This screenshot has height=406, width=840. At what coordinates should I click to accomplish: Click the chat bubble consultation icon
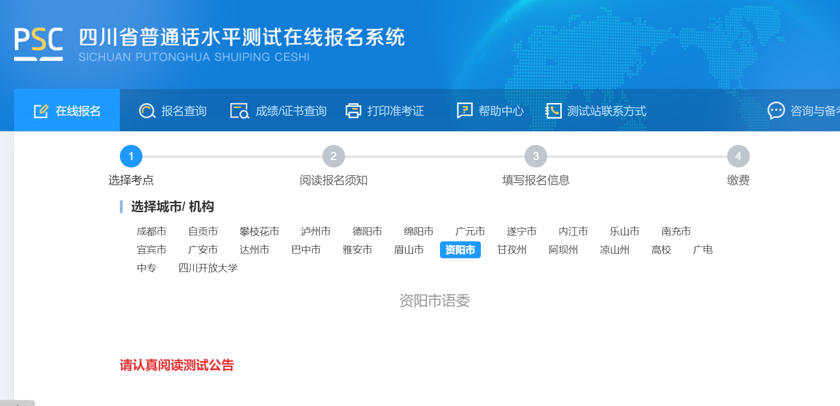pyautogui.click(x=776, y=111)
